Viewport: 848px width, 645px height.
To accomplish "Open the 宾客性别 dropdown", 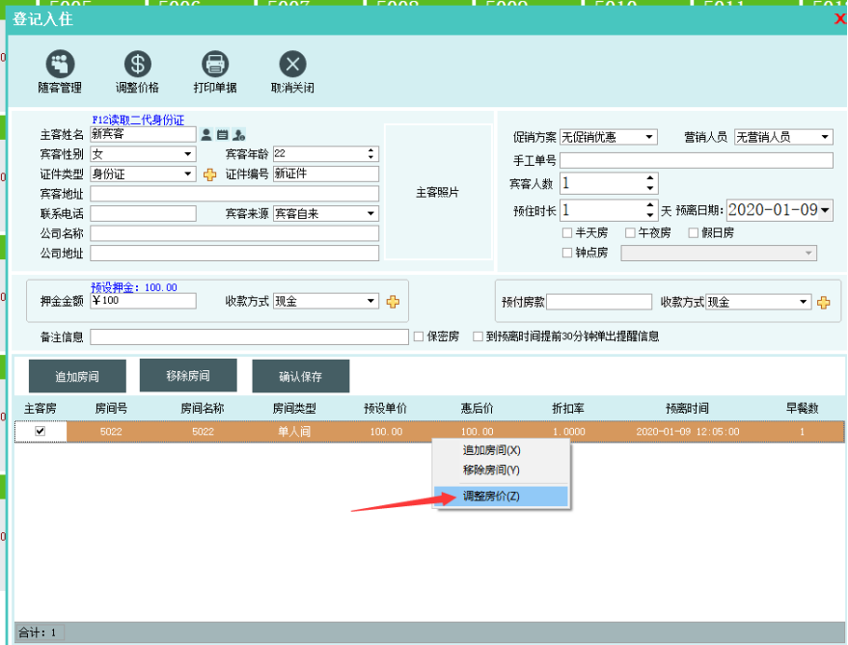I will click(x=188, y=154).
